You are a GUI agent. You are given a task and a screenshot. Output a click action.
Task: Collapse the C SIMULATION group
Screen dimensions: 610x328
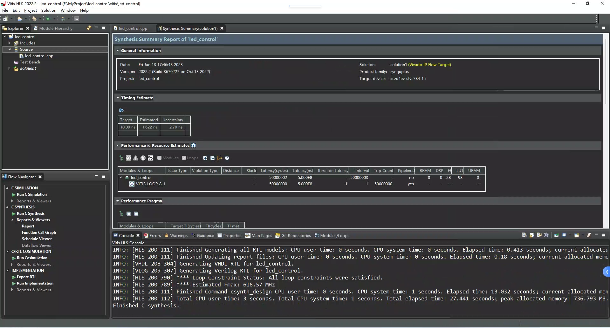(x=7, y=188)
